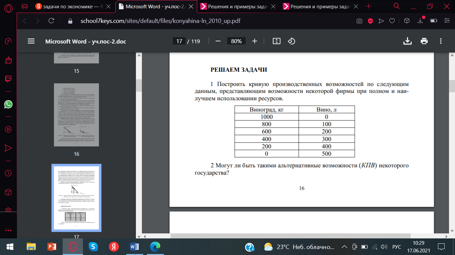Viewport: 455px width, 255px height.
Task: Zoom in with the plus button
Action: 255,41
